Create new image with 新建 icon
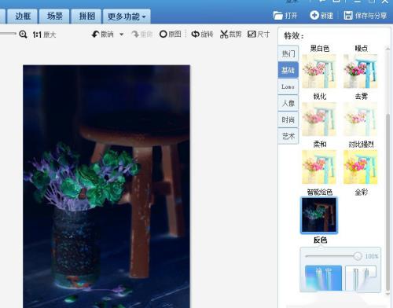The height and width of the screenshot is (308, 393). point(314,15)
